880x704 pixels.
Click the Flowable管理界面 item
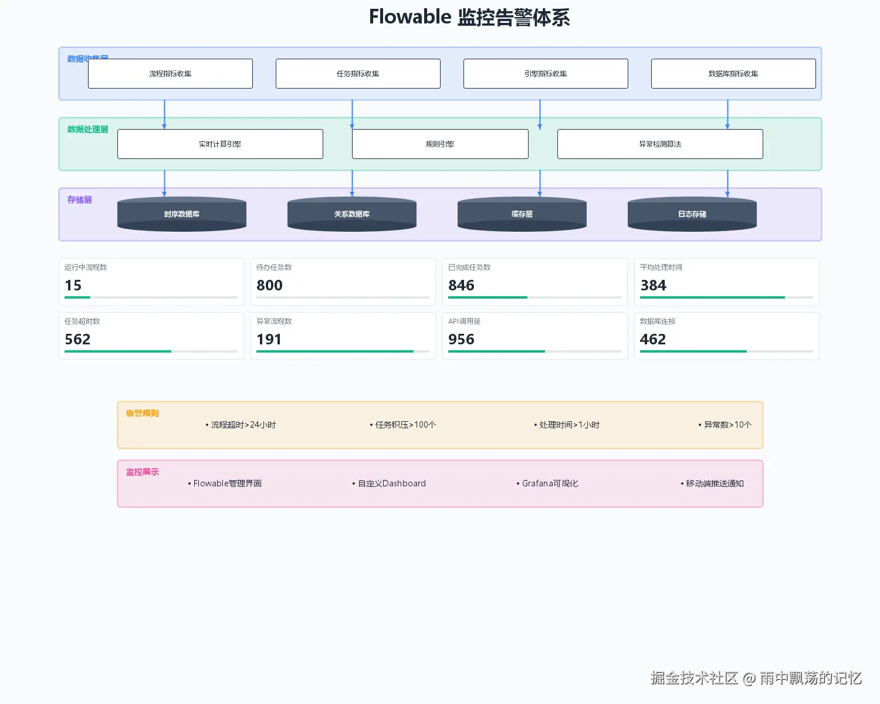[225, 483]
